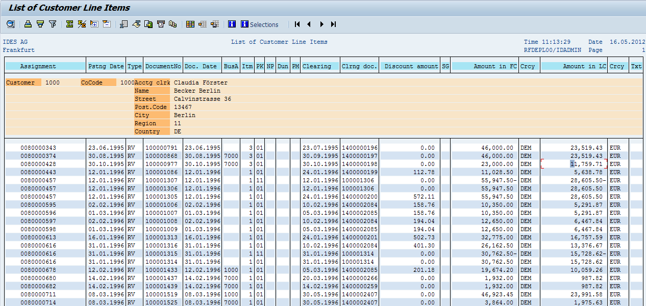Image resolution: width=646 pixels, height=306 pixels.
Task: Click the expand folder plus icon
Action: click(94, 24)
